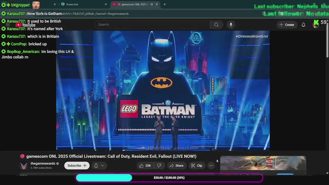
Task: Click the #OpeningNightLive hashtag on video
Action: (252, 36)
